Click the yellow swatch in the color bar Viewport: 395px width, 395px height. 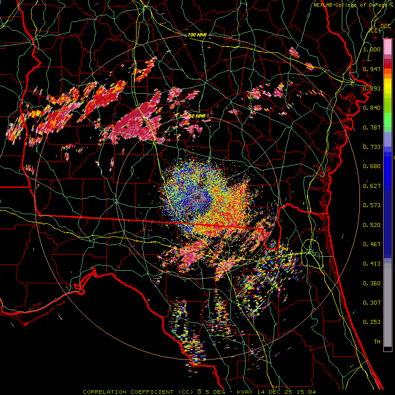coord(388,86)
